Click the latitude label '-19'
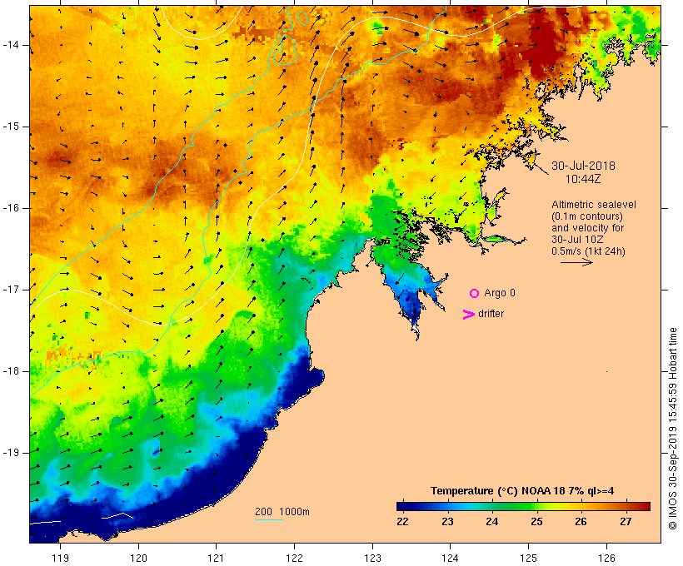 pyautogui.click(x=11, y=453)
